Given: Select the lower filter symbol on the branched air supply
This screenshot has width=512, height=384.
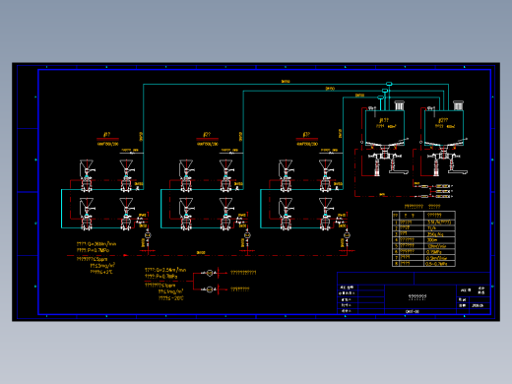Looking at the screenshot, I should (x=210, y=289).
